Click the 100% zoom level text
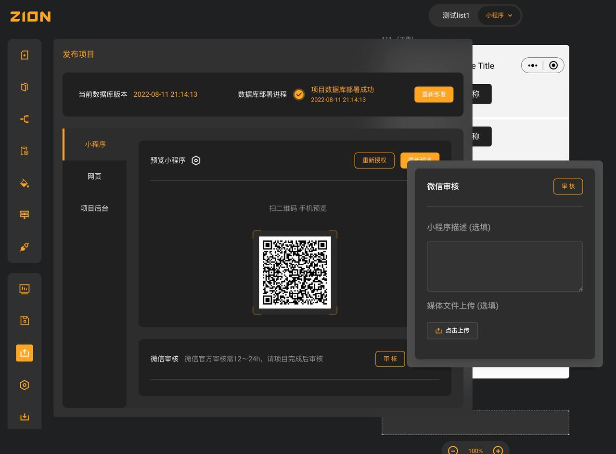 pyautogui.click(x=475, y=451)
